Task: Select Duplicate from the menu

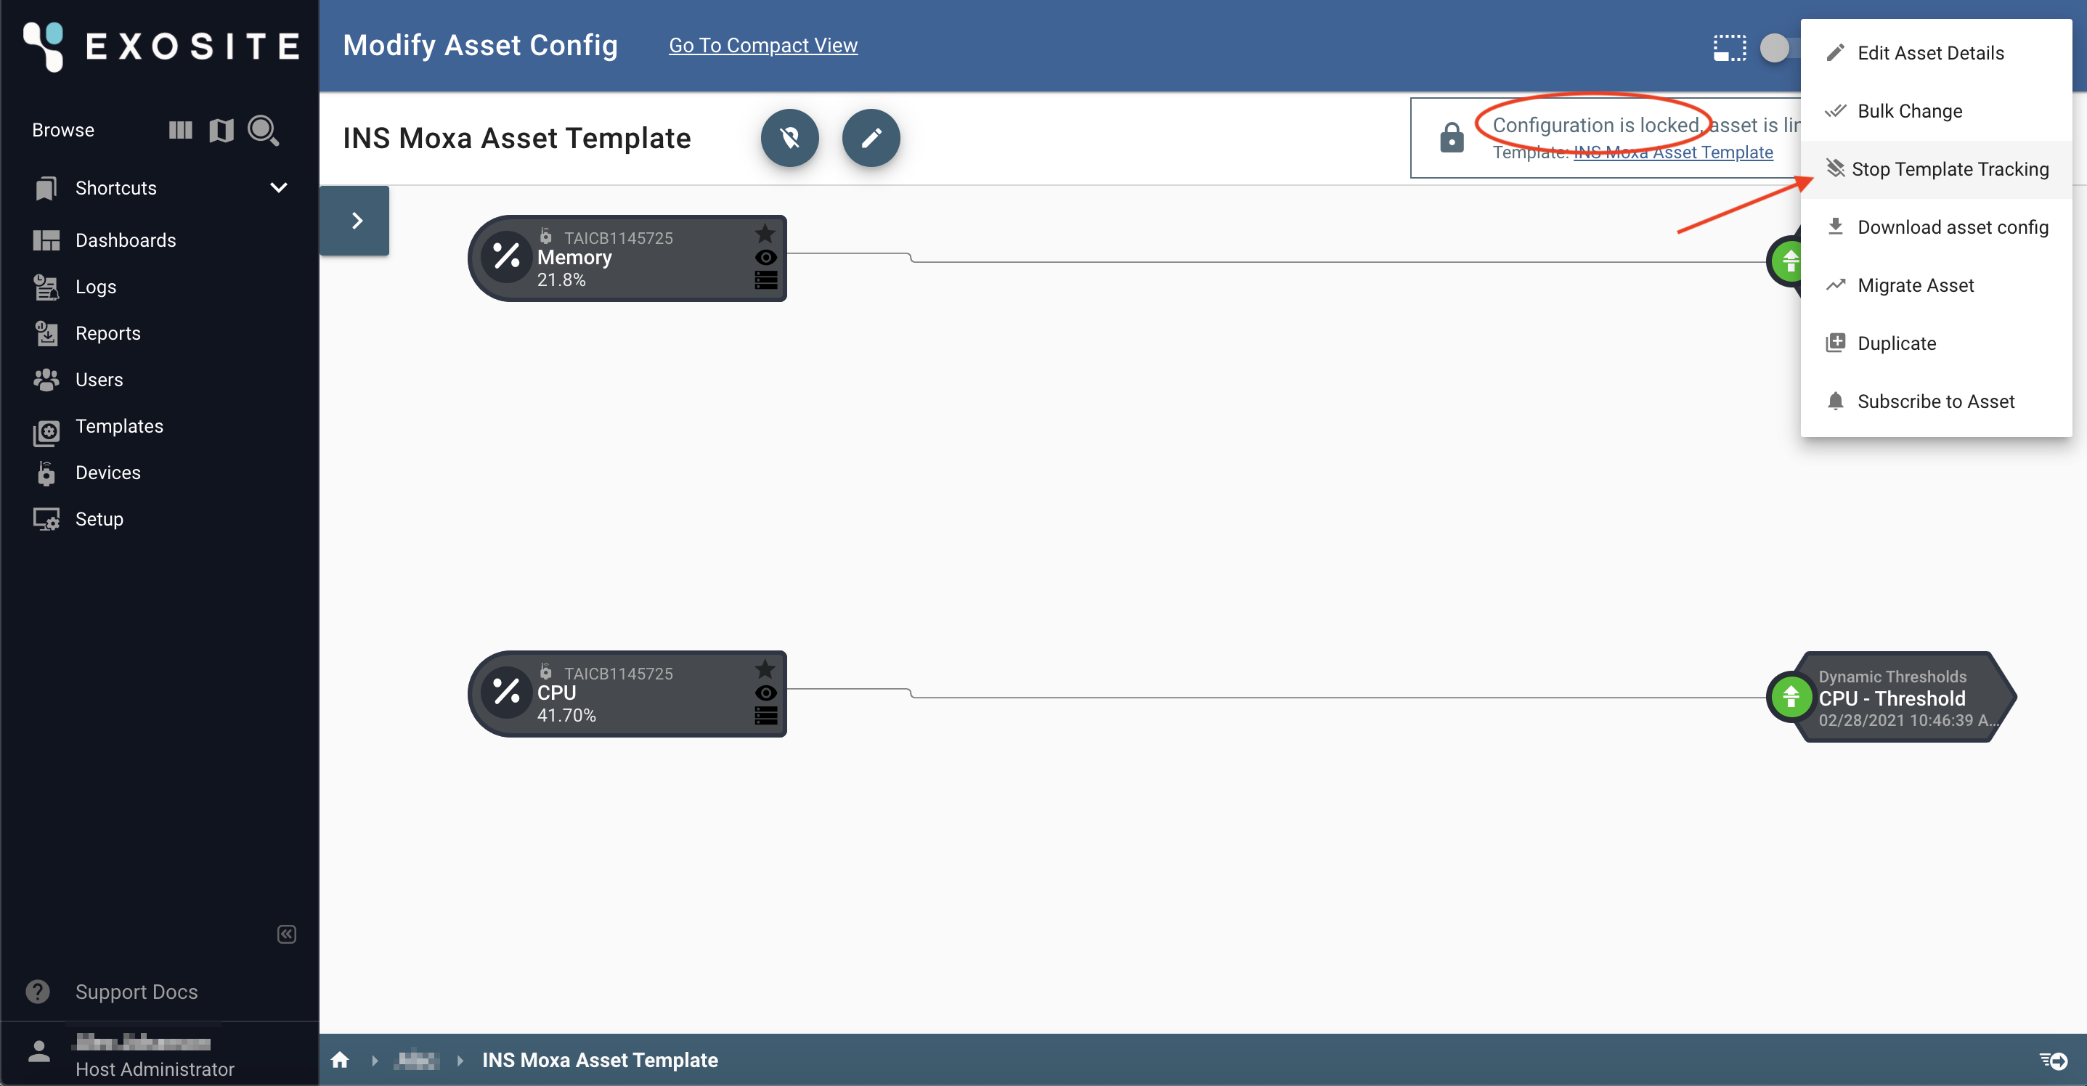Action: click(x=1935, y=343)
